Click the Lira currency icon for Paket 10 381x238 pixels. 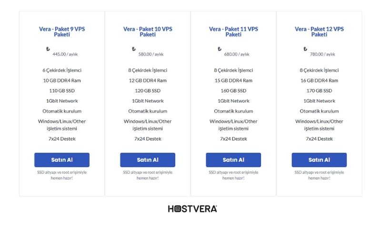tap(134, 49)
